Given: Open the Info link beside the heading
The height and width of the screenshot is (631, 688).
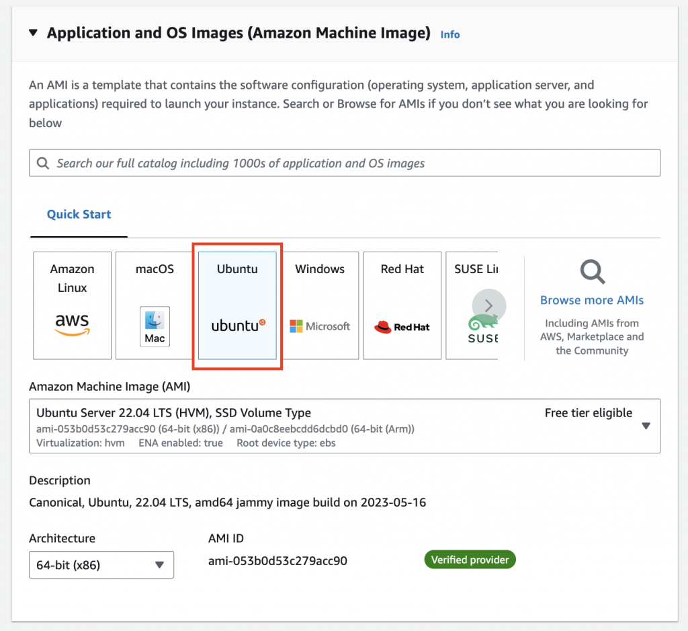Looking at the screenshot, I should [x=449, y=35].
